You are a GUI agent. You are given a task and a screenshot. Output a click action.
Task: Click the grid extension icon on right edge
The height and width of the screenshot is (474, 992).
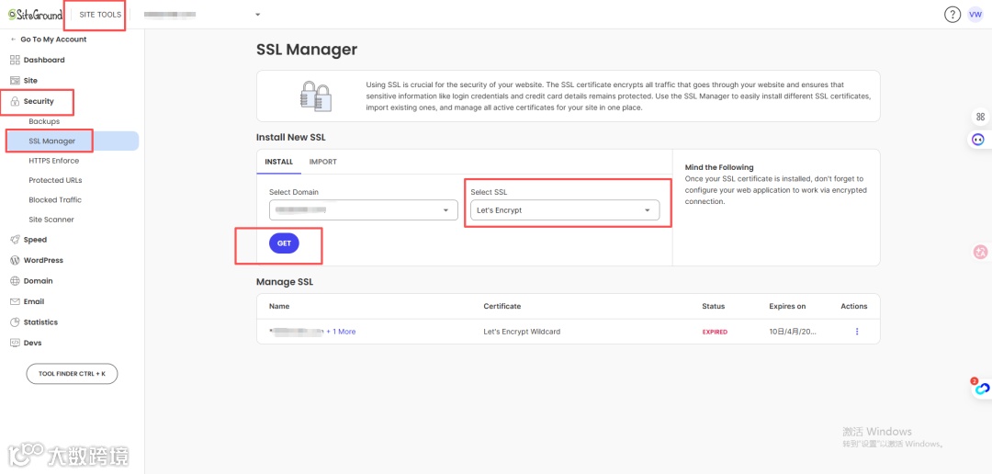tap(981, 117)
